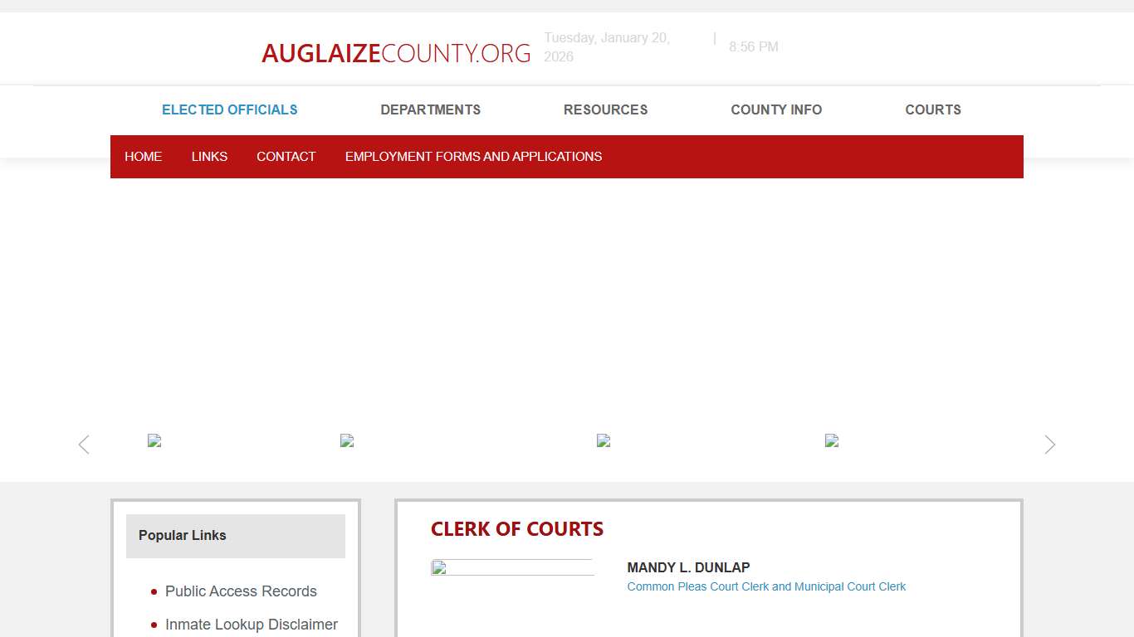Viewport: 1134px width, 637px height.
Task: Click the AUGLAIZECOUNTY.ORG site logo
Action: click(x=396, y=52)
